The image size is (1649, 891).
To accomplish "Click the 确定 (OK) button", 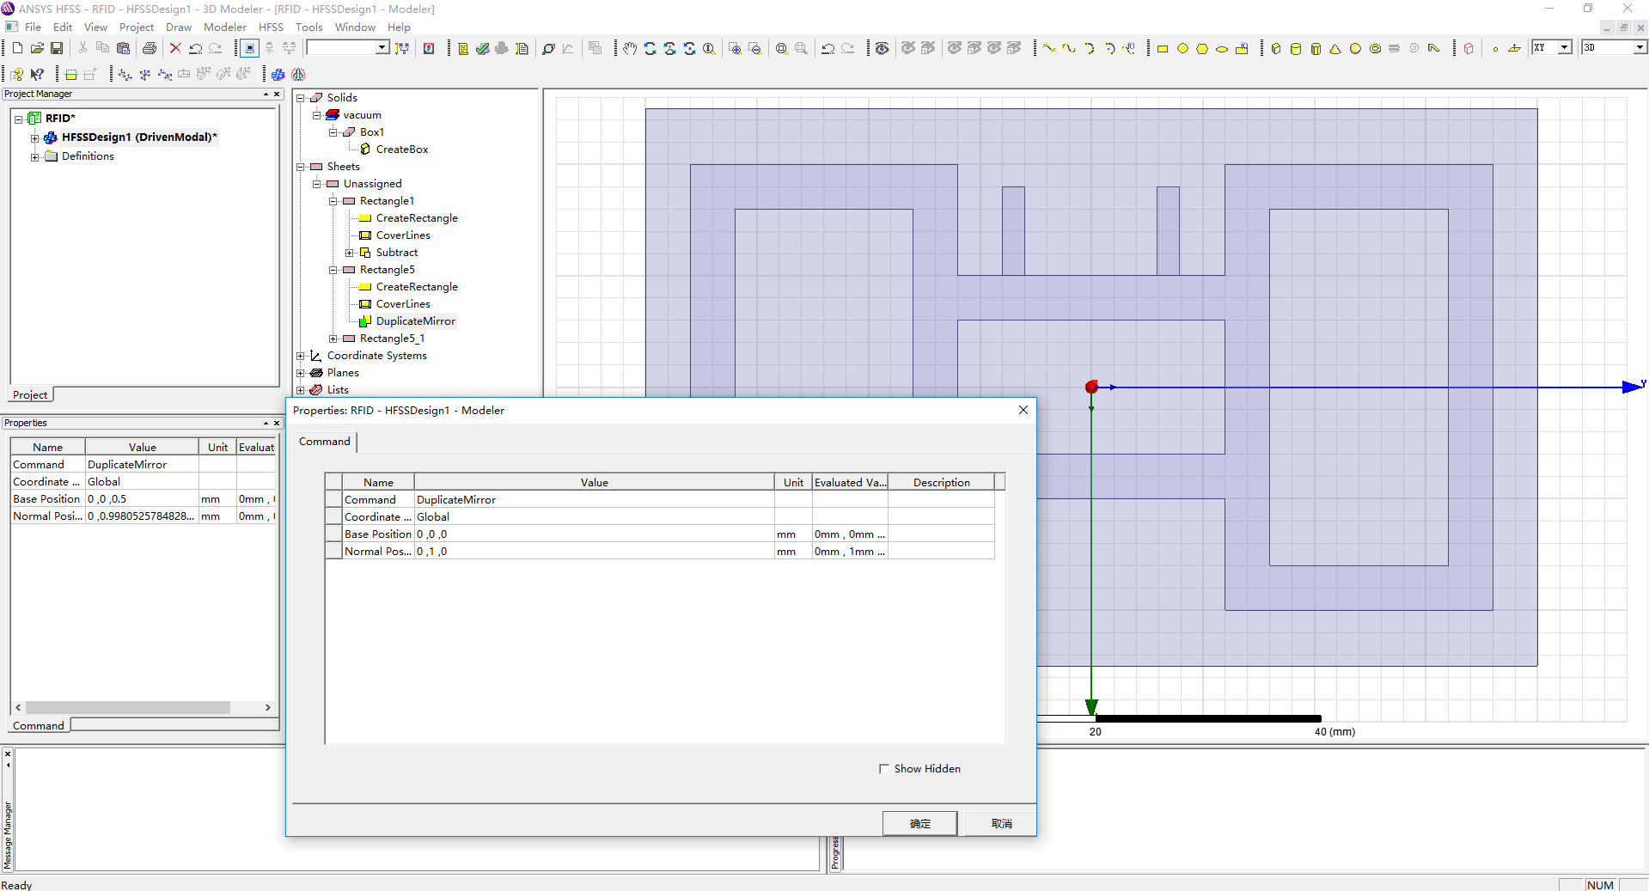I will [919, 823].
